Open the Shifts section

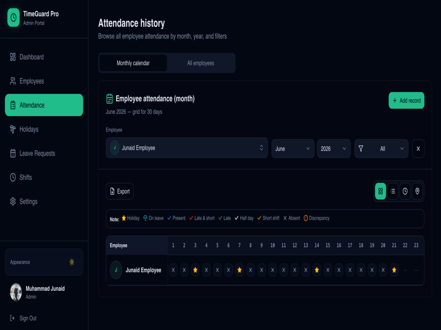[x=44, y=177]
